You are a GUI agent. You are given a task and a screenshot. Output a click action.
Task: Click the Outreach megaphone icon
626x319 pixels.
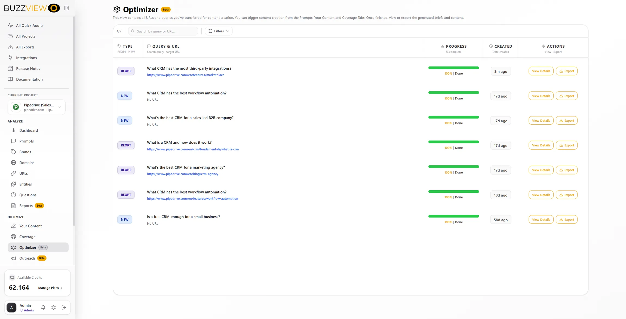[13, 258]
